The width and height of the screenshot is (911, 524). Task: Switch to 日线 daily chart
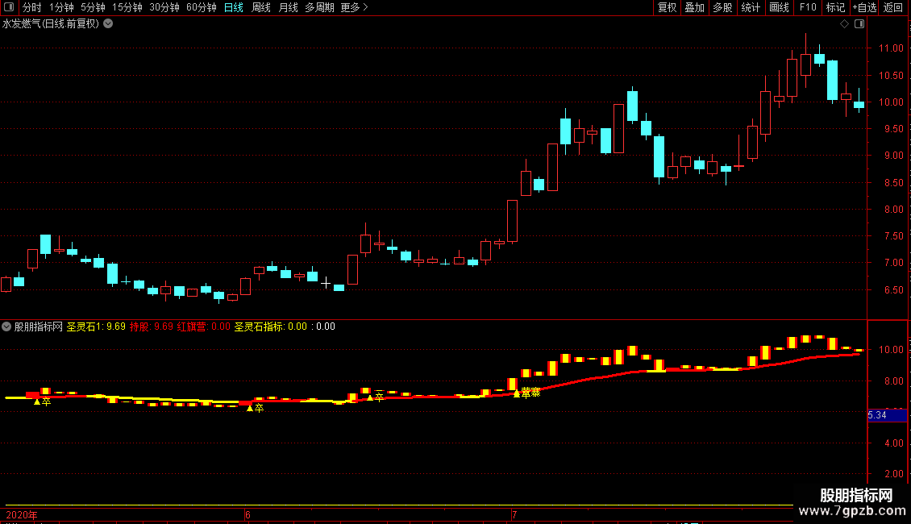coord(234,7)
